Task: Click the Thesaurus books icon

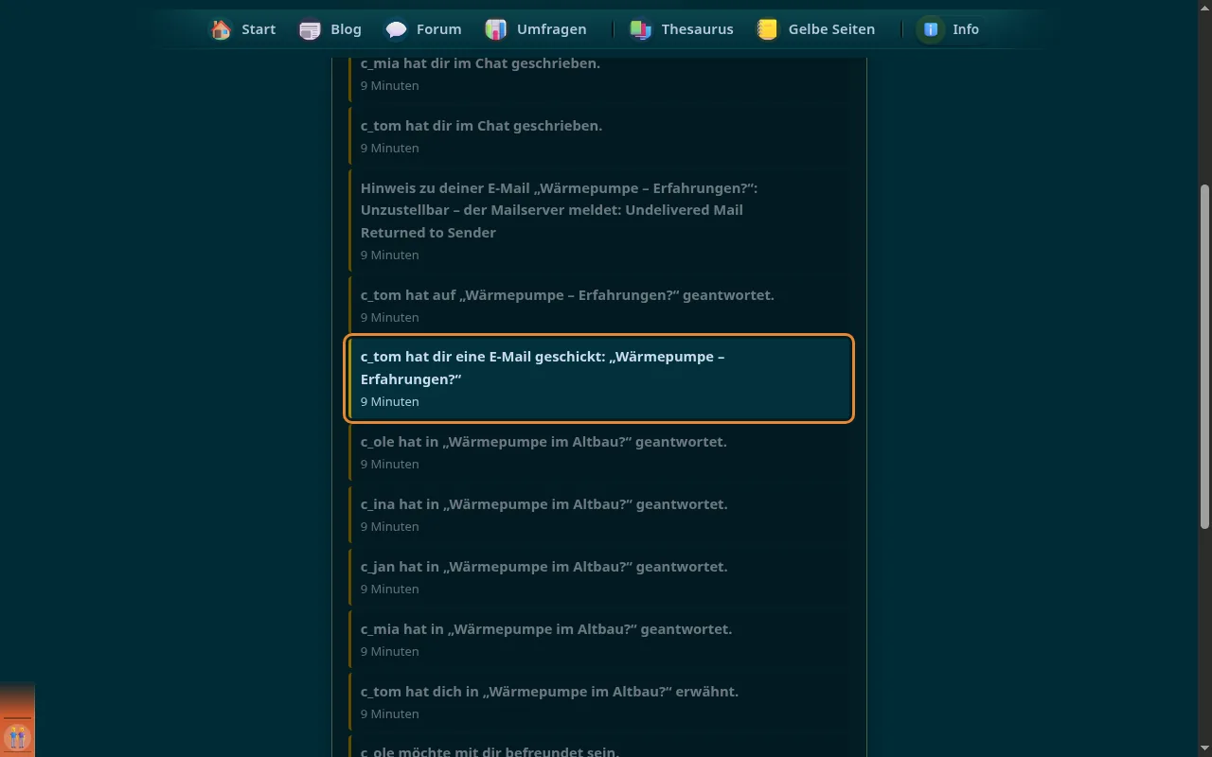Action: click(641, 29)
